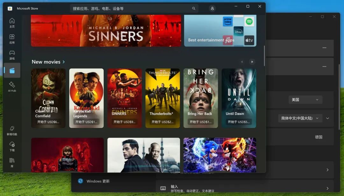Open the 美国 country dropdown in Settings
Screen dimensions: 344x196
tap(305, 99)
